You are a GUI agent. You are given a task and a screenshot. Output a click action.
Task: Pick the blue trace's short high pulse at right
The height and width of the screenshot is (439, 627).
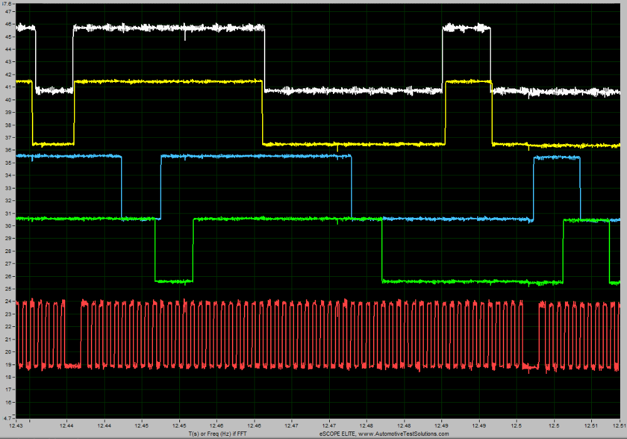click(557, 158)
